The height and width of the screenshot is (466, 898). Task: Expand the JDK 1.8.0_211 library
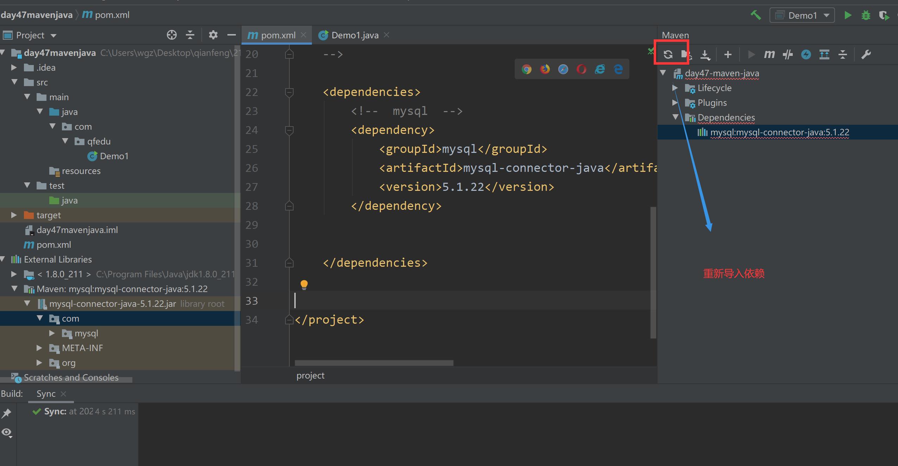(14, 274)
